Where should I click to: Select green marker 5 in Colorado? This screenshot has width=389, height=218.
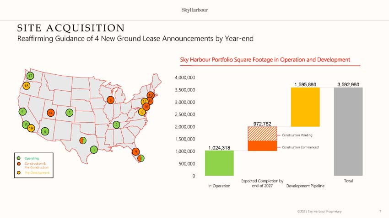[x=69, y=112]
